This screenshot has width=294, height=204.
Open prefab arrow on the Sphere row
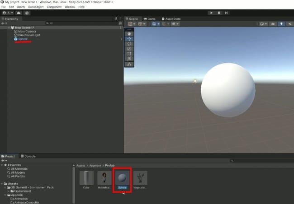121,39
